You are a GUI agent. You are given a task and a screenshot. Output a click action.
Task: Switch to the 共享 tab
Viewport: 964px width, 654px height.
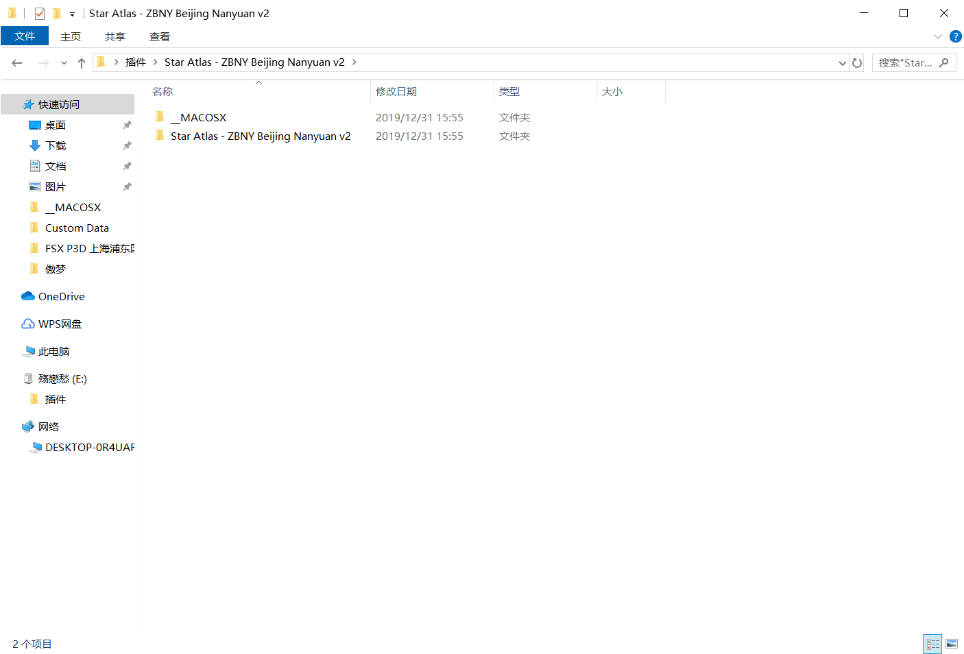pos(115,36)
